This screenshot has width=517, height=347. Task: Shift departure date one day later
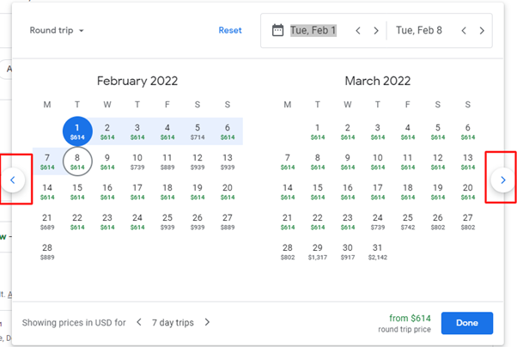click(x=376, y=31)
